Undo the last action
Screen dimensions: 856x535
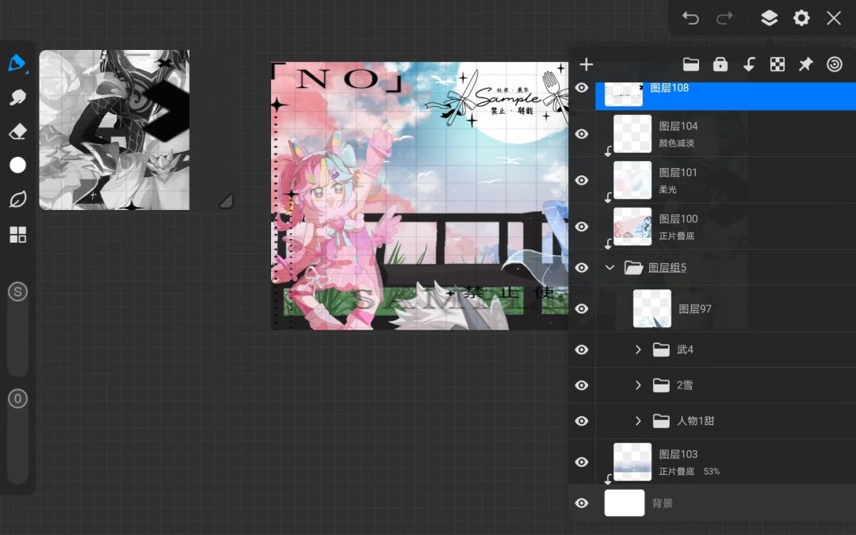click(690, 18)
